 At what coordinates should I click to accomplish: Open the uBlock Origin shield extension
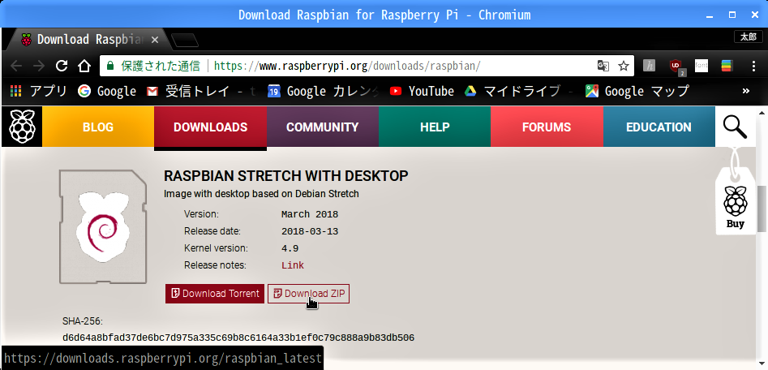pyautogui.click(x=677, y=67)
